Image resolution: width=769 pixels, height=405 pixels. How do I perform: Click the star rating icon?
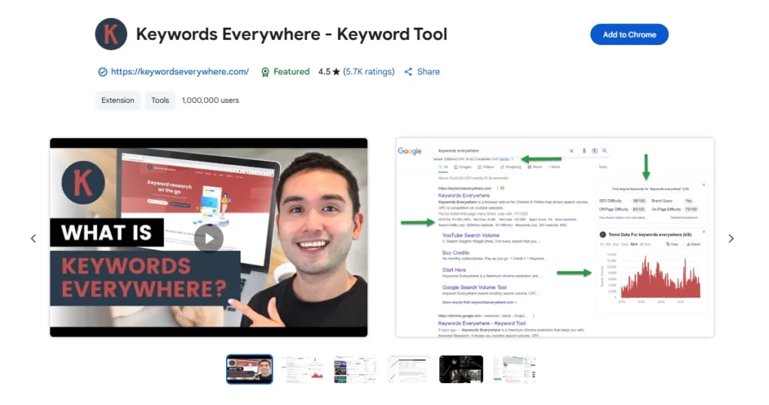tap(337, 72)
